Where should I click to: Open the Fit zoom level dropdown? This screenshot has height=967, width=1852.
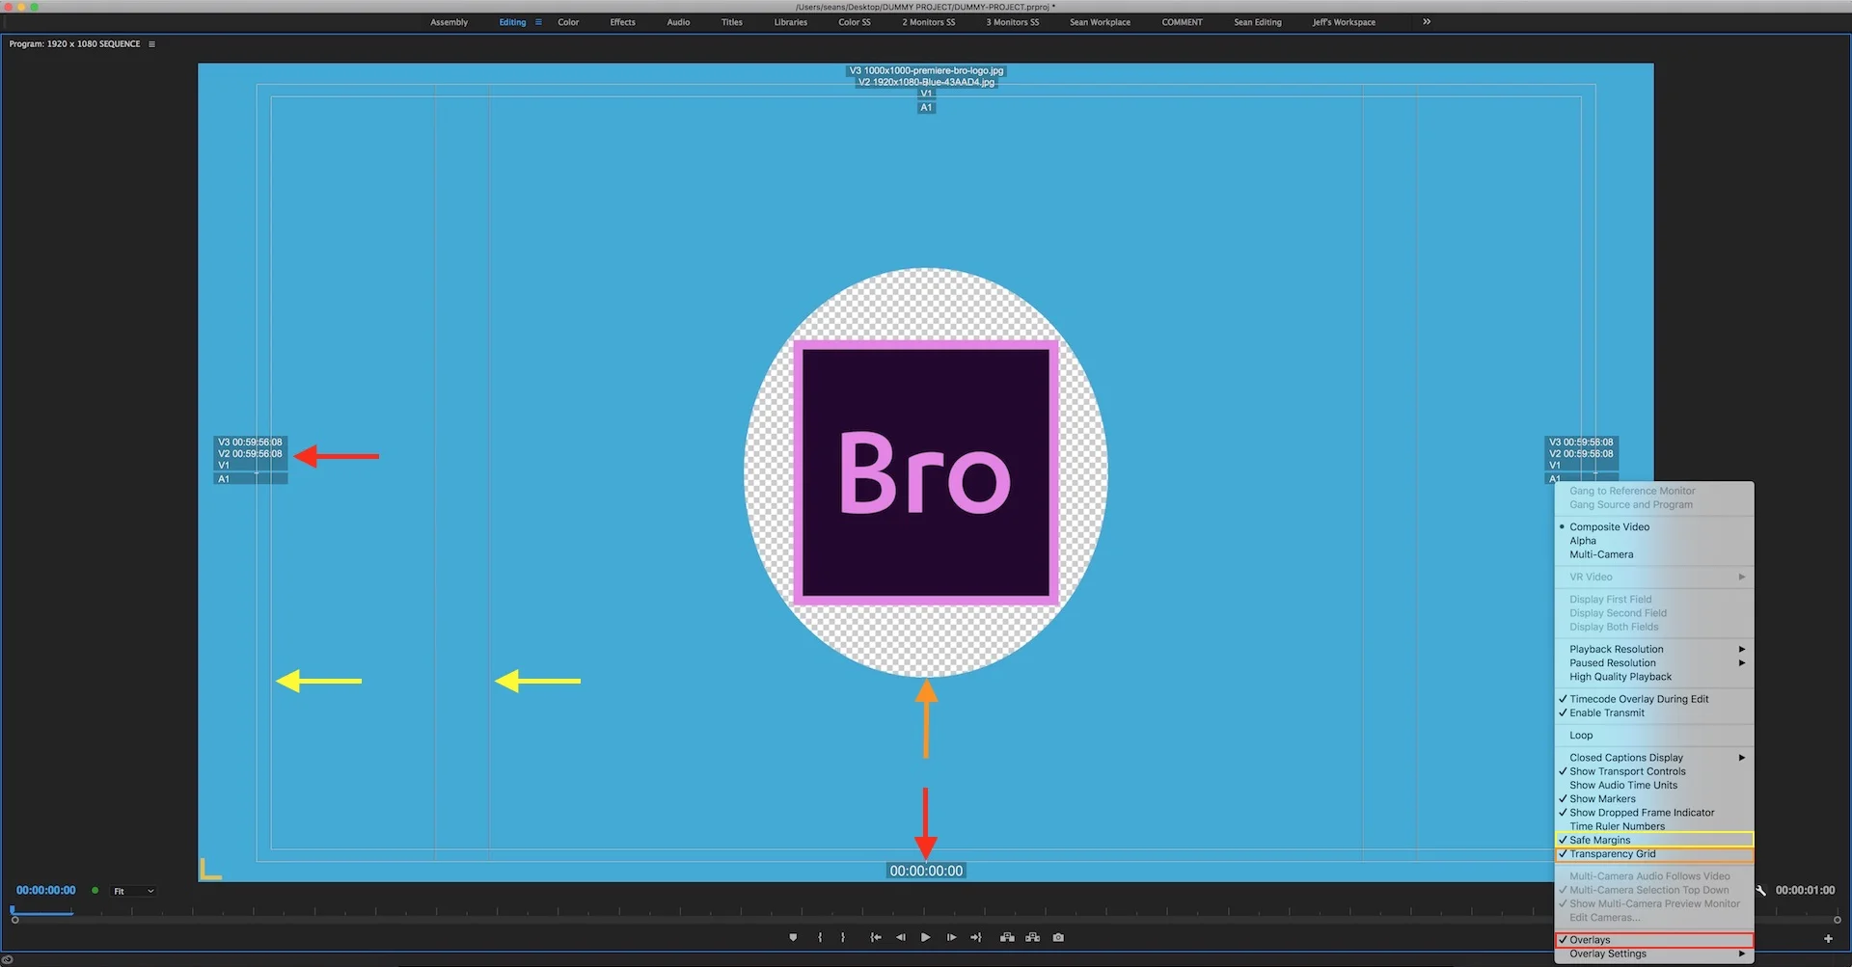pyautogui.click(x=133, y=892)
